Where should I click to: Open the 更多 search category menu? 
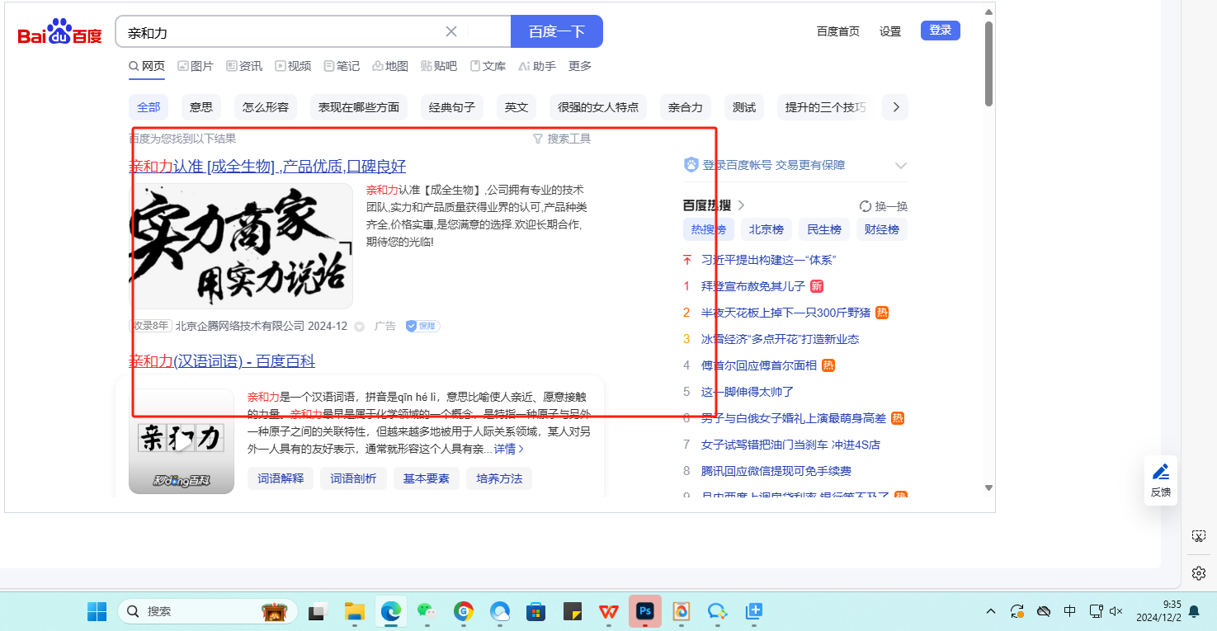[580, 66]
